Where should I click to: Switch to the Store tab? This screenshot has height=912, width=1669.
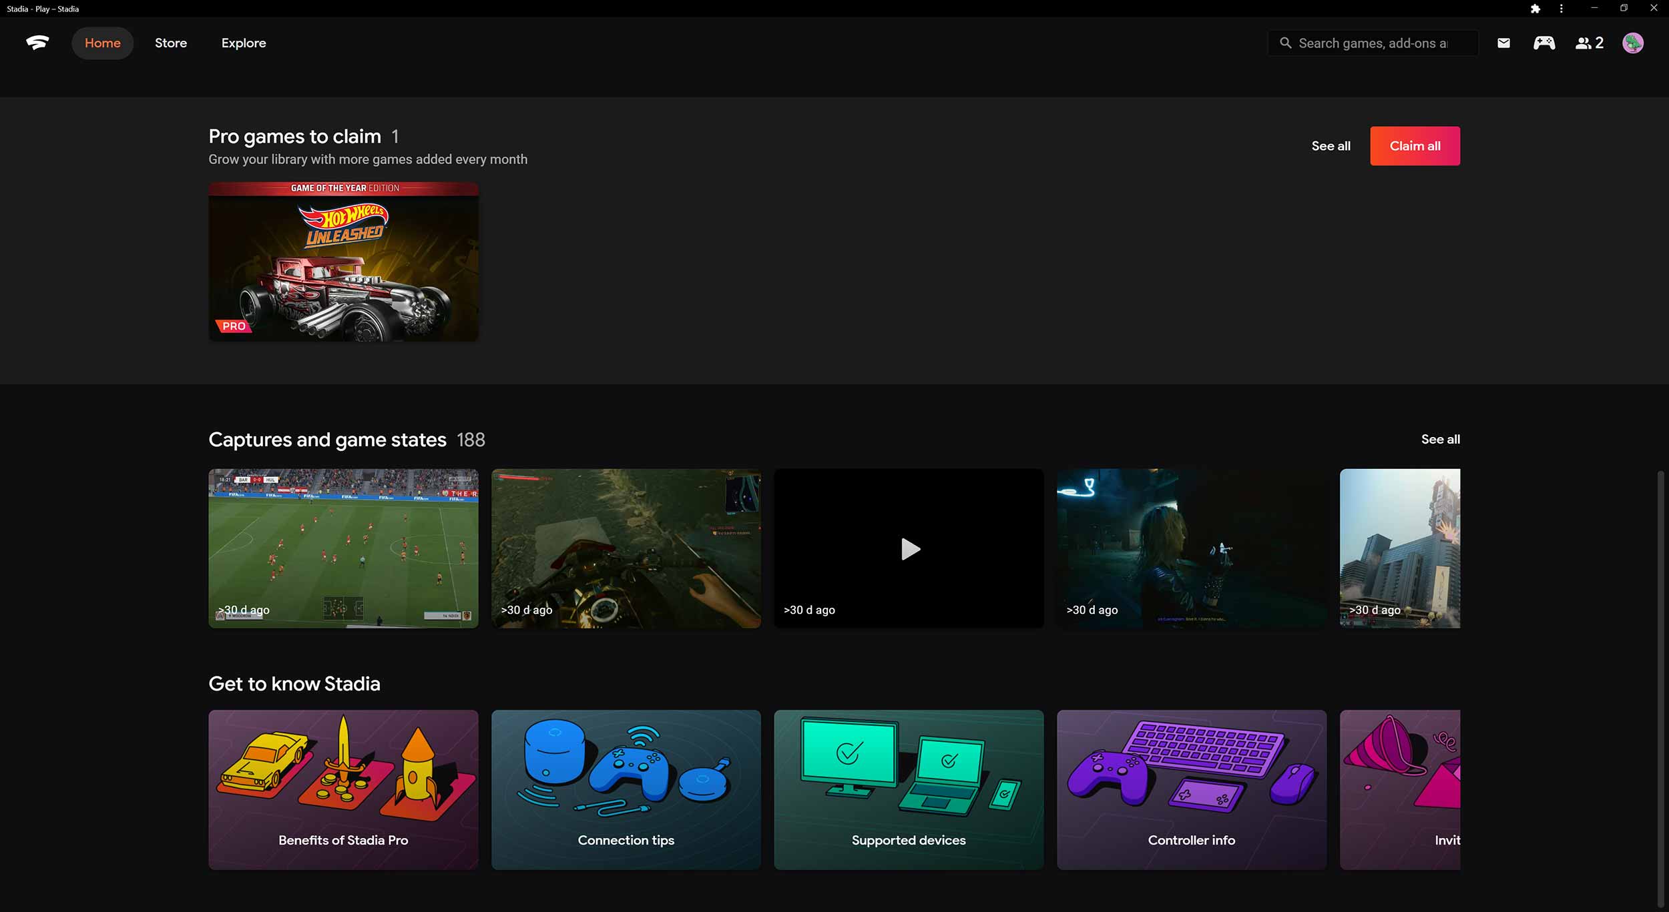click(x=171, y=43)
